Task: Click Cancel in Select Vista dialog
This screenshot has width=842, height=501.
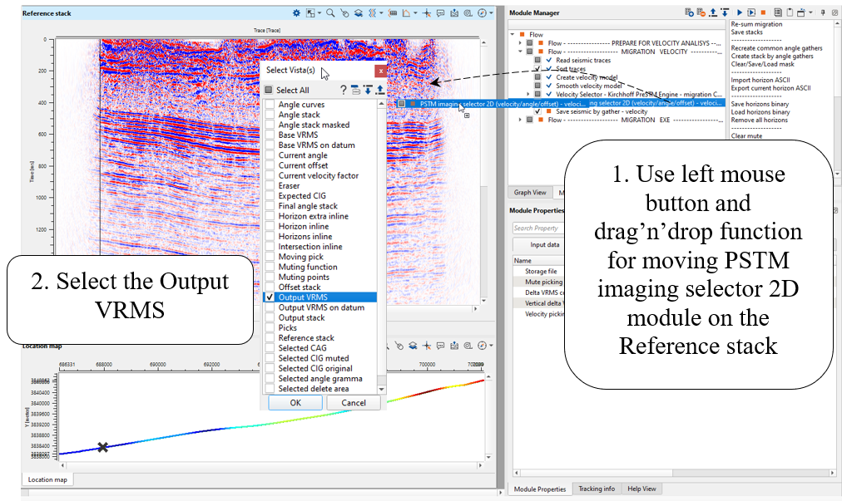Action: click(353, 402)
